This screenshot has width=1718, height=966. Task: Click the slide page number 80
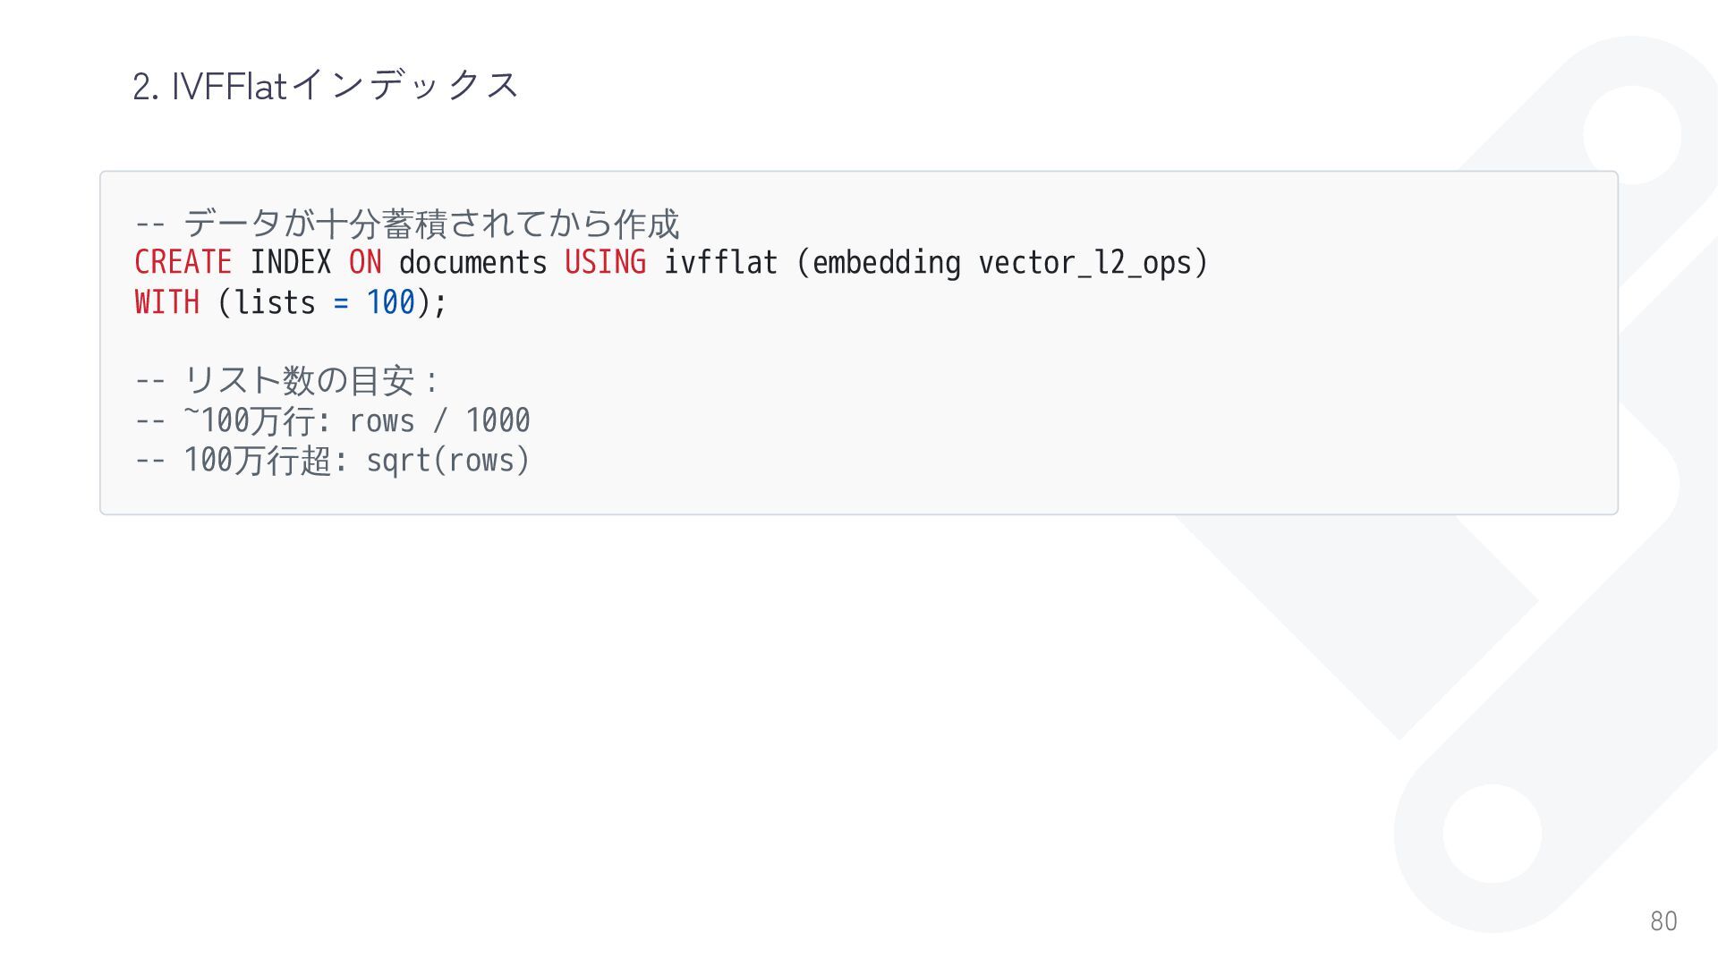(1663, 921)
